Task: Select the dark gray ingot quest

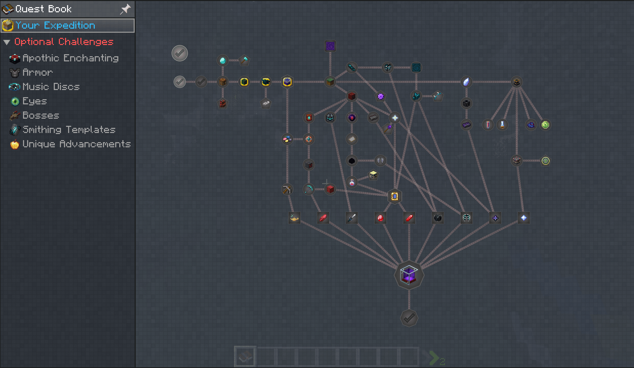Action: tap(373, 118)
